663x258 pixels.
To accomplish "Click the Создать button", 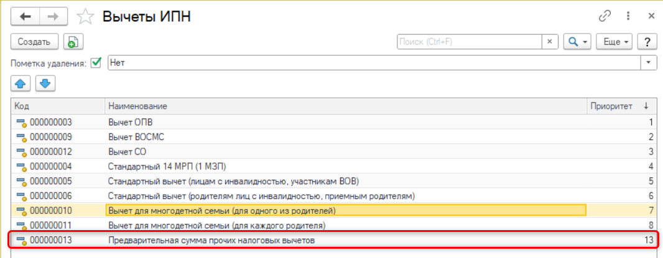I will pos(35,42).
